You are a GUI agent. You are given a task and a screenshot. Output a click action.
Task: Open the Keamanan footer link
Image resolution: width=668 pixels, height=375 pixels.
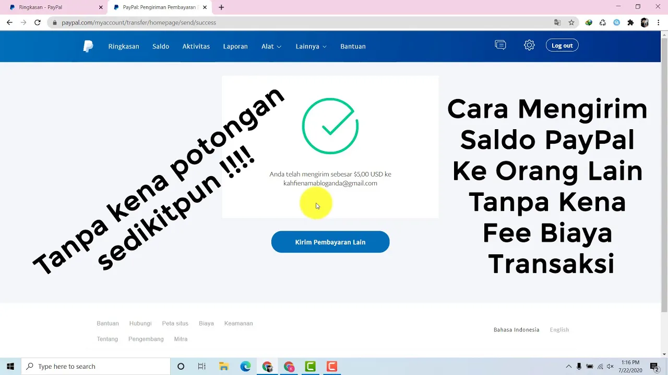238,323
